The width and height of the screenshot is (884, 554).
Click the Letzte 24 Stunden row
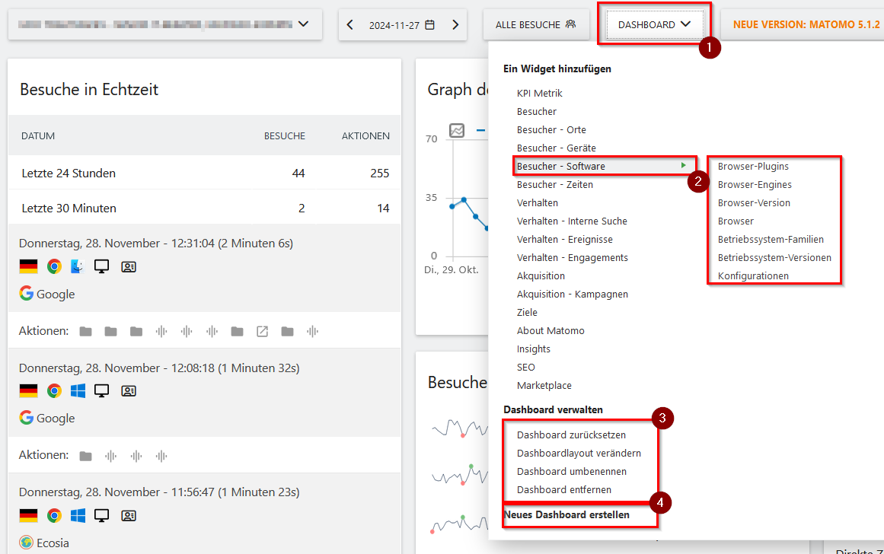205,173
